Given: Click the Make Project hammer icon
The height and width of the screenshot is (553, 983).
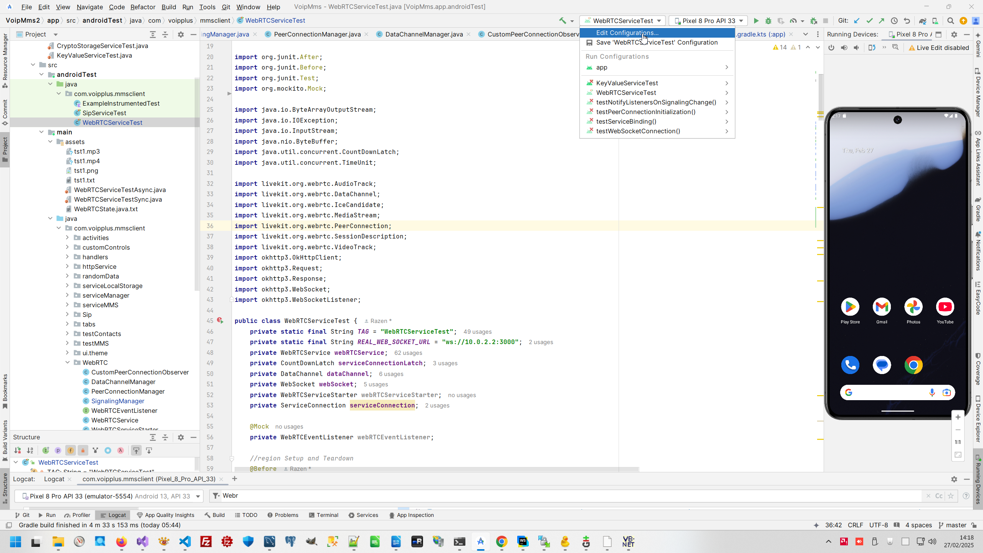Looking at the screenshot, I should click(563, 21).
